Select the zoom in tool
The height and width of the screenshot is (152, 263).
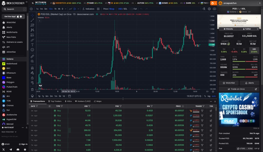[32, 61]
